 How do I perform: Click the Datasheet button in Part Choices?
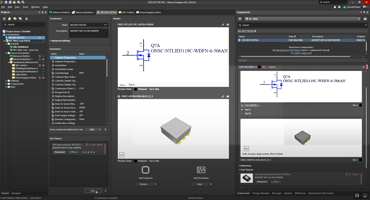click(60, 152)
